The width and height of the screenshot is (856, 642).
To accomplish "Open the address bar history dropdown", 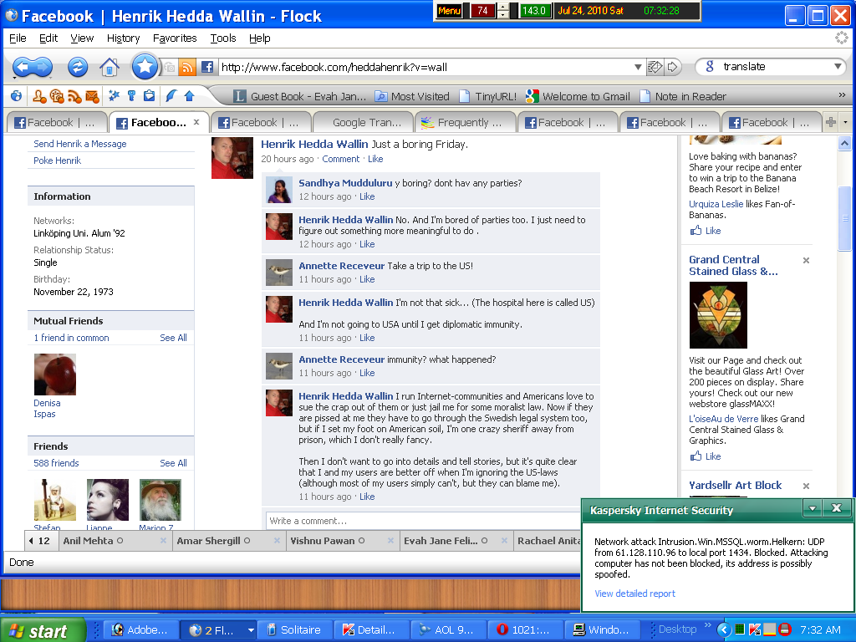I will pos(638,67).
